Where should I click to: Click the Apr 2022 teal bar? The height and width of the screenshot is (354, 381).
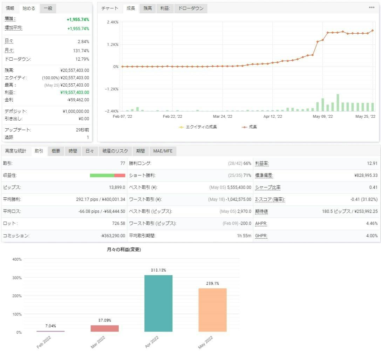158,303
